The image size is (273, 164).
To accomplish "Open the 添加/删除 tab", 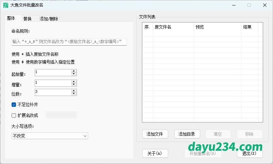I will 49,19.
